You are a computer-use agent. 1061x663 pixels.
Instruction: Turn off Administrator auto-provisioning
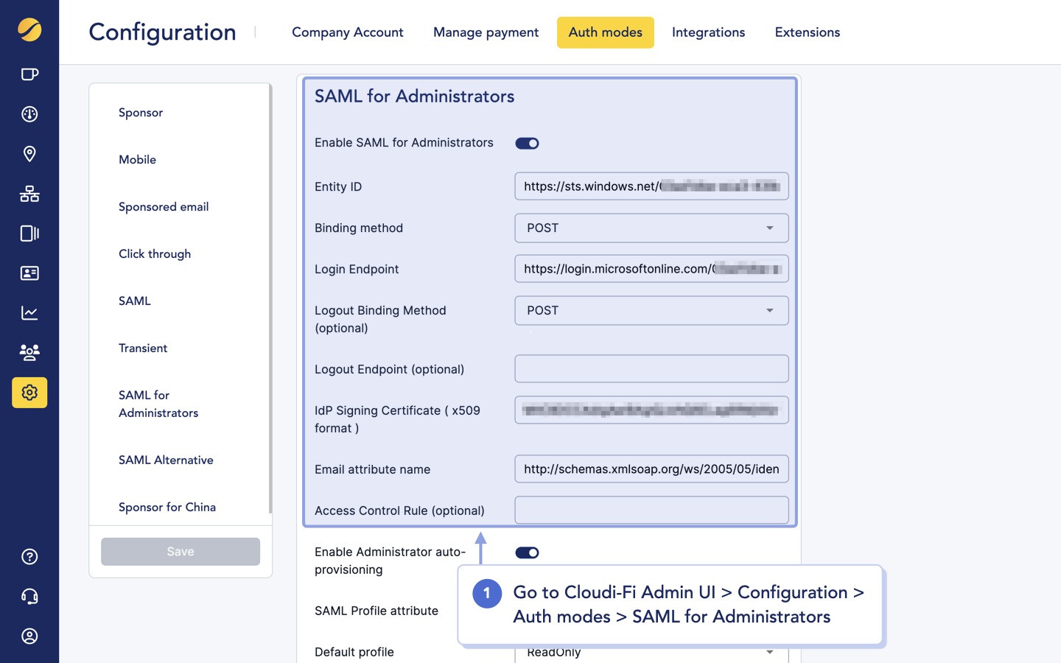(x=526, y=552)
